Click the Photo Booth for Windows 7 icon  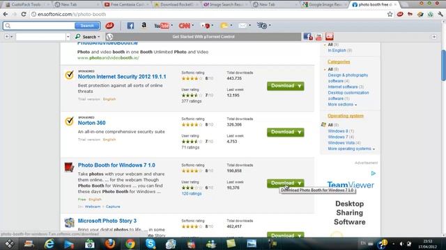(69, 167)
